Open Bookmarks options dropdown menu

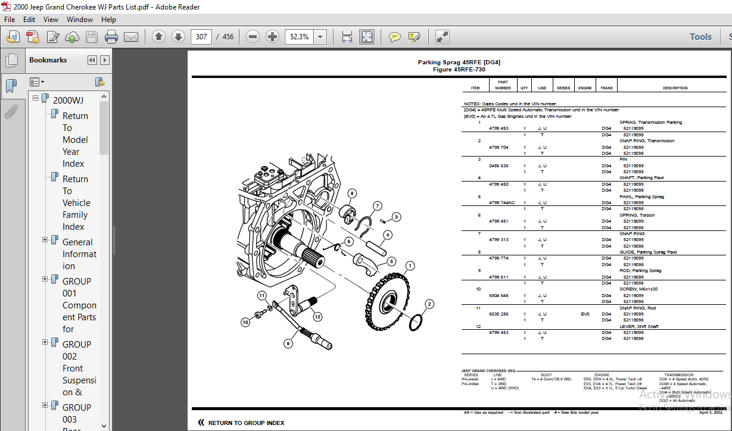click(37, 82)
